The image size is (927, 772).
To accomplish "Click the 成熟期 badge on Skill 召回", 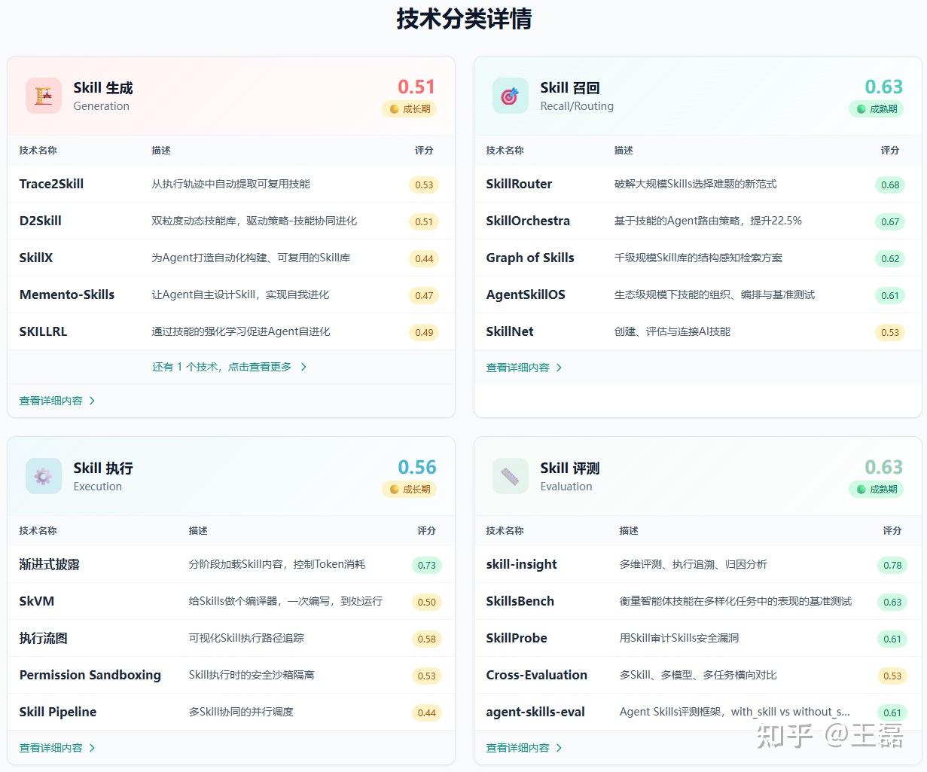I will tap(876, 109).
